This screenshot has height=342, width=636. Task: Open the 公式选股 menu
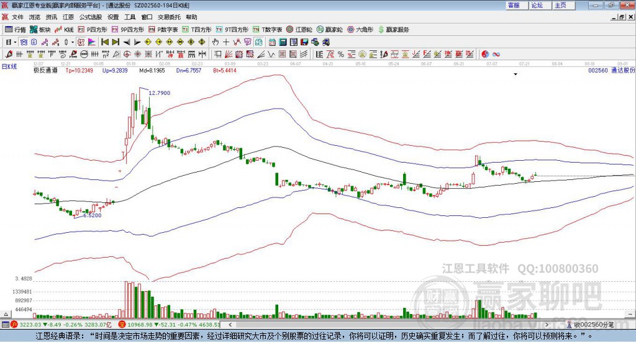[x=91, y=17]
